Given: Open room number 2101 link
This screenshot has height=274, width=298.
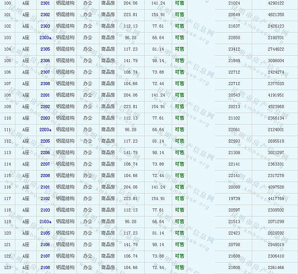Looking at the screenshot, I should [x=45, y=187].
